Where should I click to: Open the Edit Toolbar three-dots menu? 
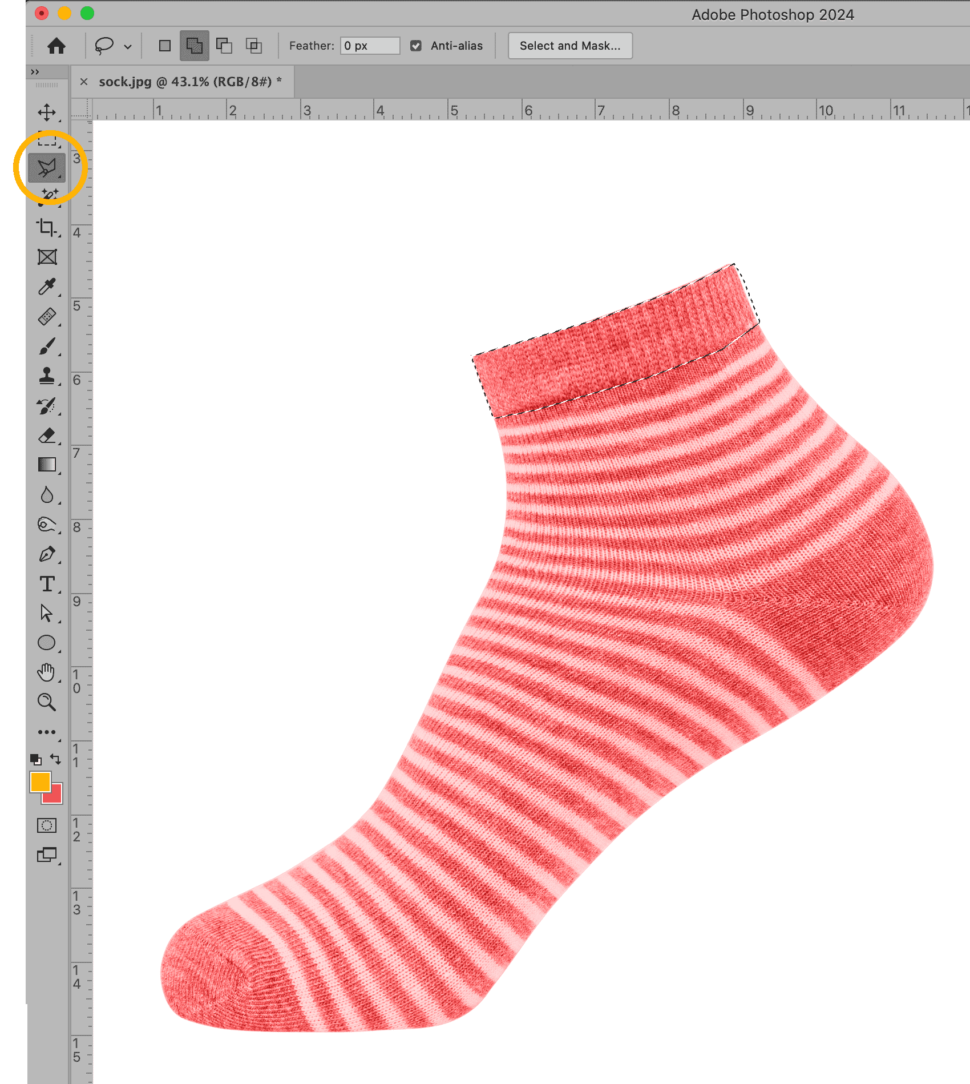[x=47, y=732]
